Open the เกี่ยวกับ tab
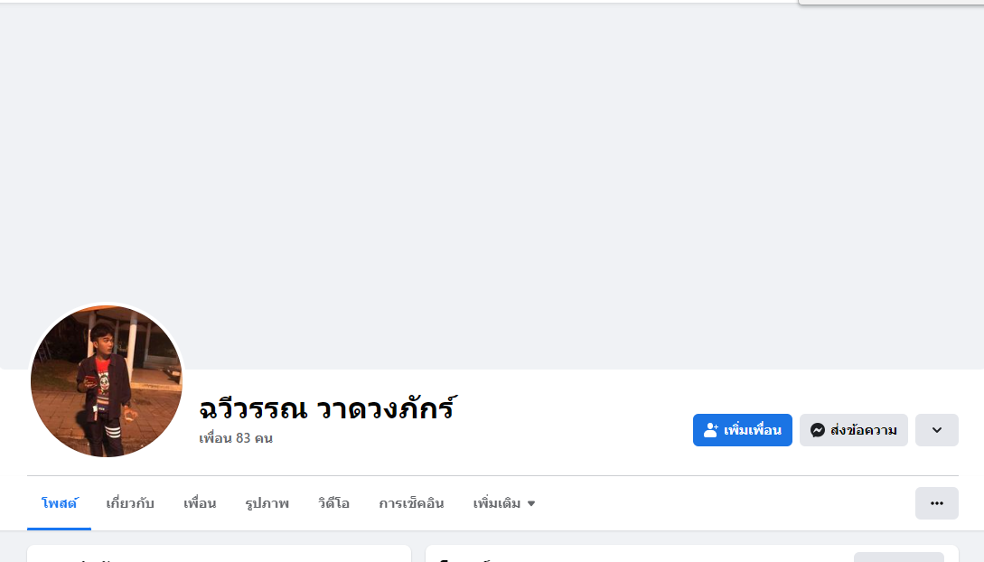The width and height of the screenshot is (984, 562). point(130,503)
